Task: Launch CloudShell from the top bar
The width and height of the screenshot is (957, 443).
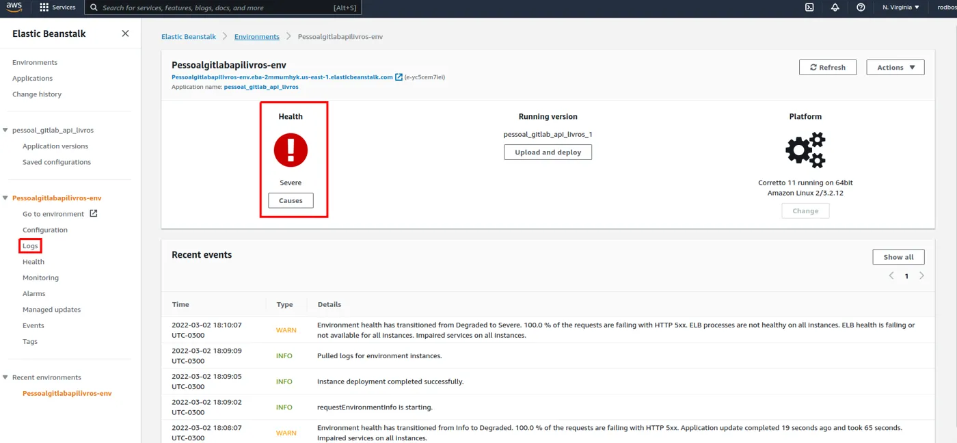Action: pyautogui.click(x=809, y=8)
